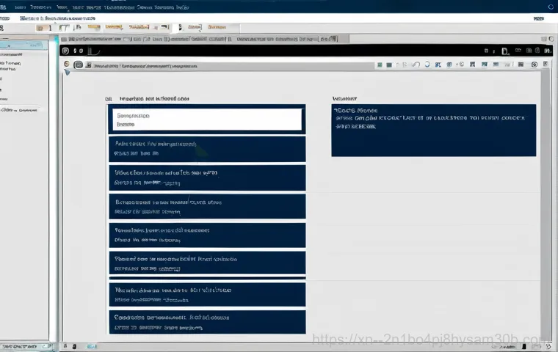
Task: Click the small blue square icon in the gray toolbar
Action: [x=380, y=65]
